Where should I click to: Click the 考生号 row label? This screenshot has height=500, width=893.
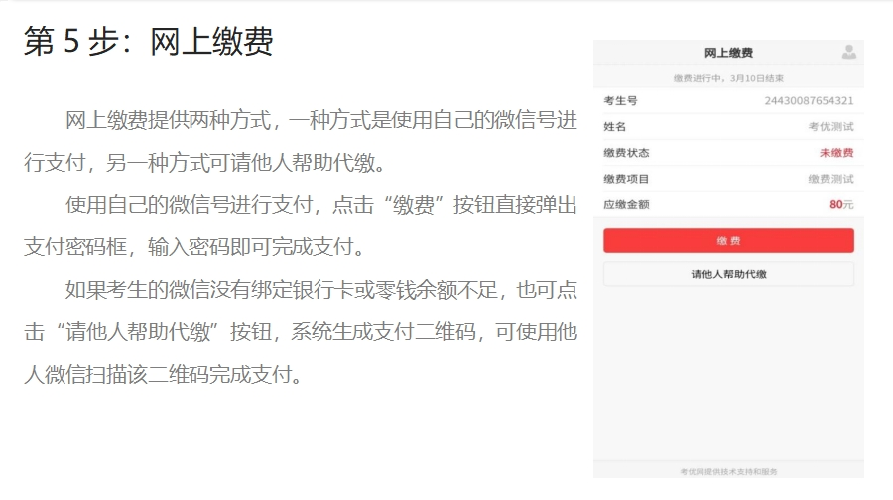620,101
